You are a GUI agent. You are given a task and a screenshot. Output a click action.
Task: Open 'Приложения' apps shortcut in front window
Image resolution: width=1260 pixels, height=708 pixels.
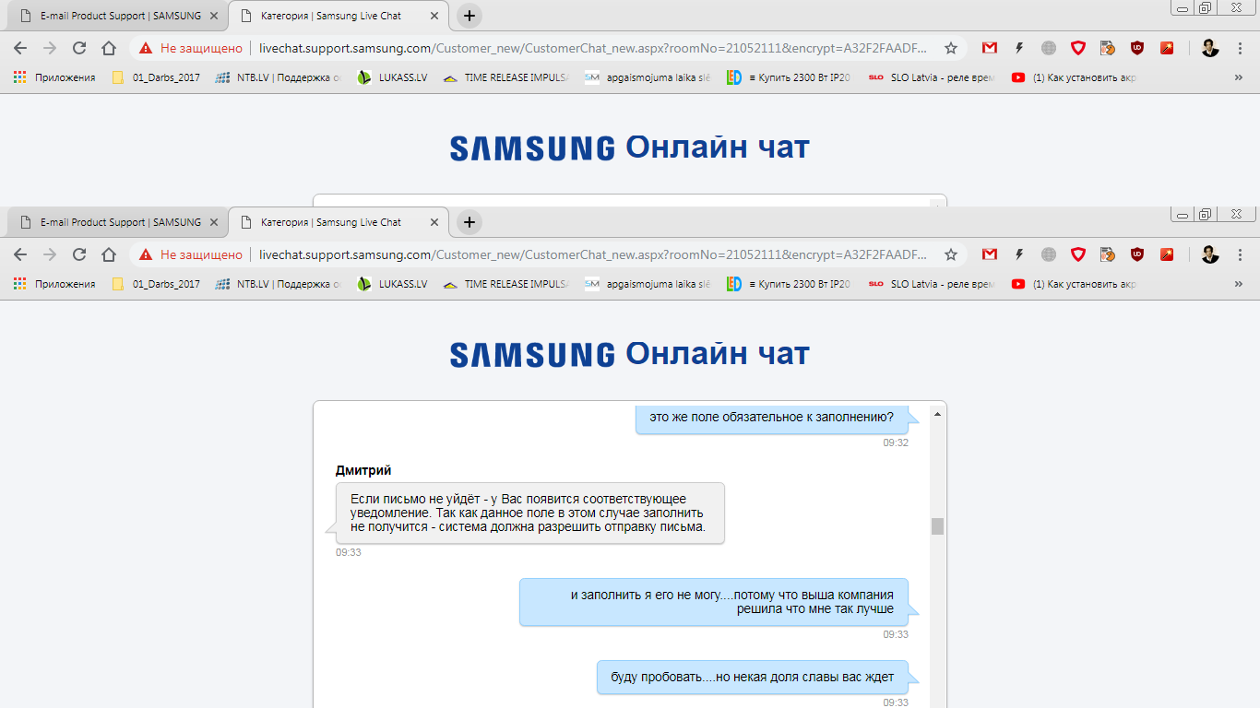[x=55, y=284]
